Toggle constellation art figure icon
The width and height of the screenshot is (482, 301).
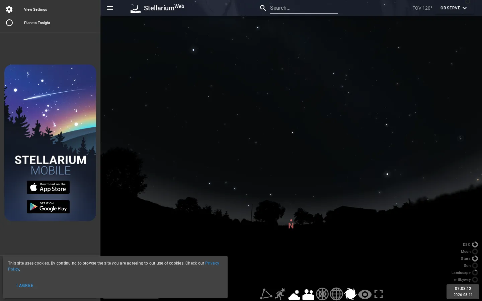280,294
